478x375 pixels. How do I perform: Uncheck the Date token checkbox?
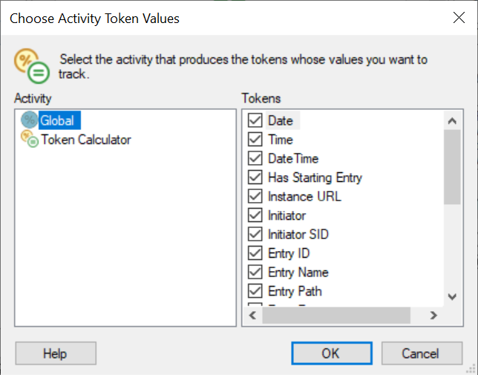tap(255, 120)
